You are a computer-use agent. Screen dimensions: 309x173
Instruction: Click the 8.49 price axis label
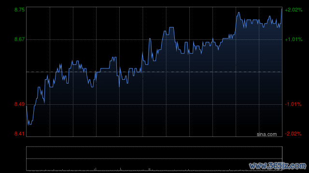19,104
